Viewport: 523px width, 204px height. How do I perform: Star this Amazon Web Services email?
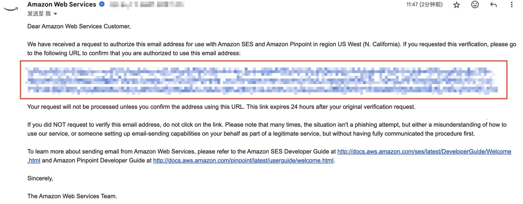[x=456, y=5]
